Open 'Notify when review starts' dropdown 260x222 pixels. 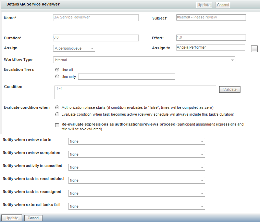(x=136, y=141)
